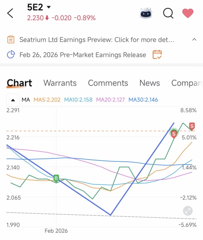Go back using the back arrow
The image size is (203, 240).
pyautogui.click(x=10, y=13)
